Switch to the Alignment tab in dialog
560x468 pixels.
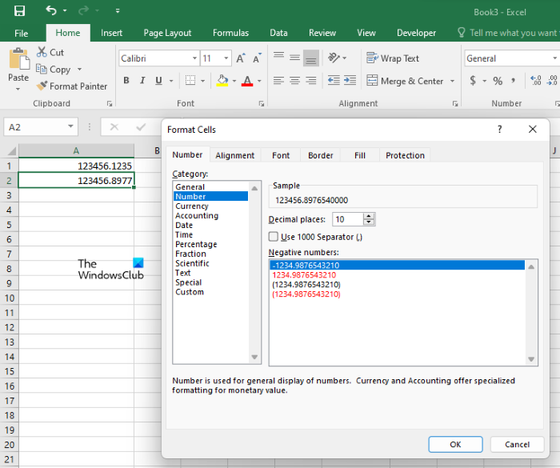(234, 155)
